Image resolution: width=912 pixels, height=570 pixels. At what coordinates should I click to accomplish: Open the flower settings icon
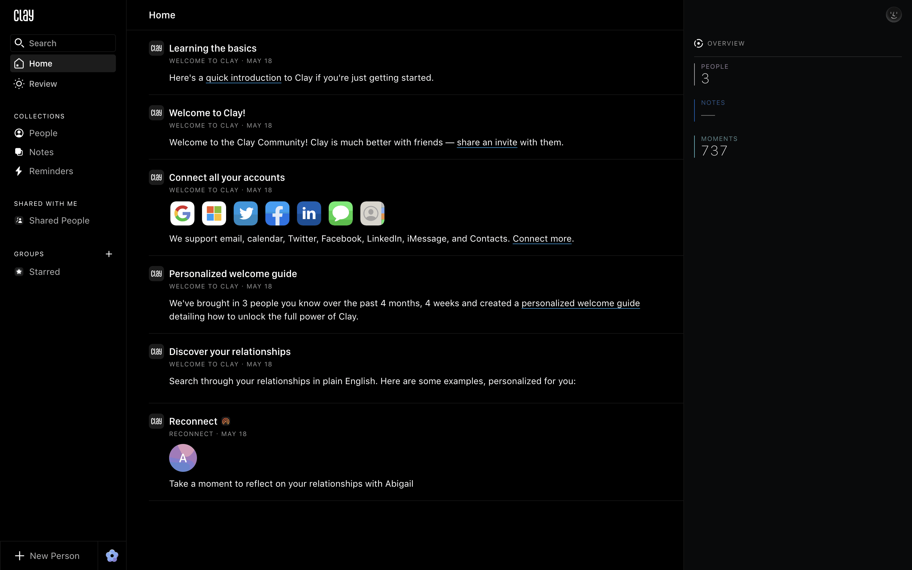(112, 556)
